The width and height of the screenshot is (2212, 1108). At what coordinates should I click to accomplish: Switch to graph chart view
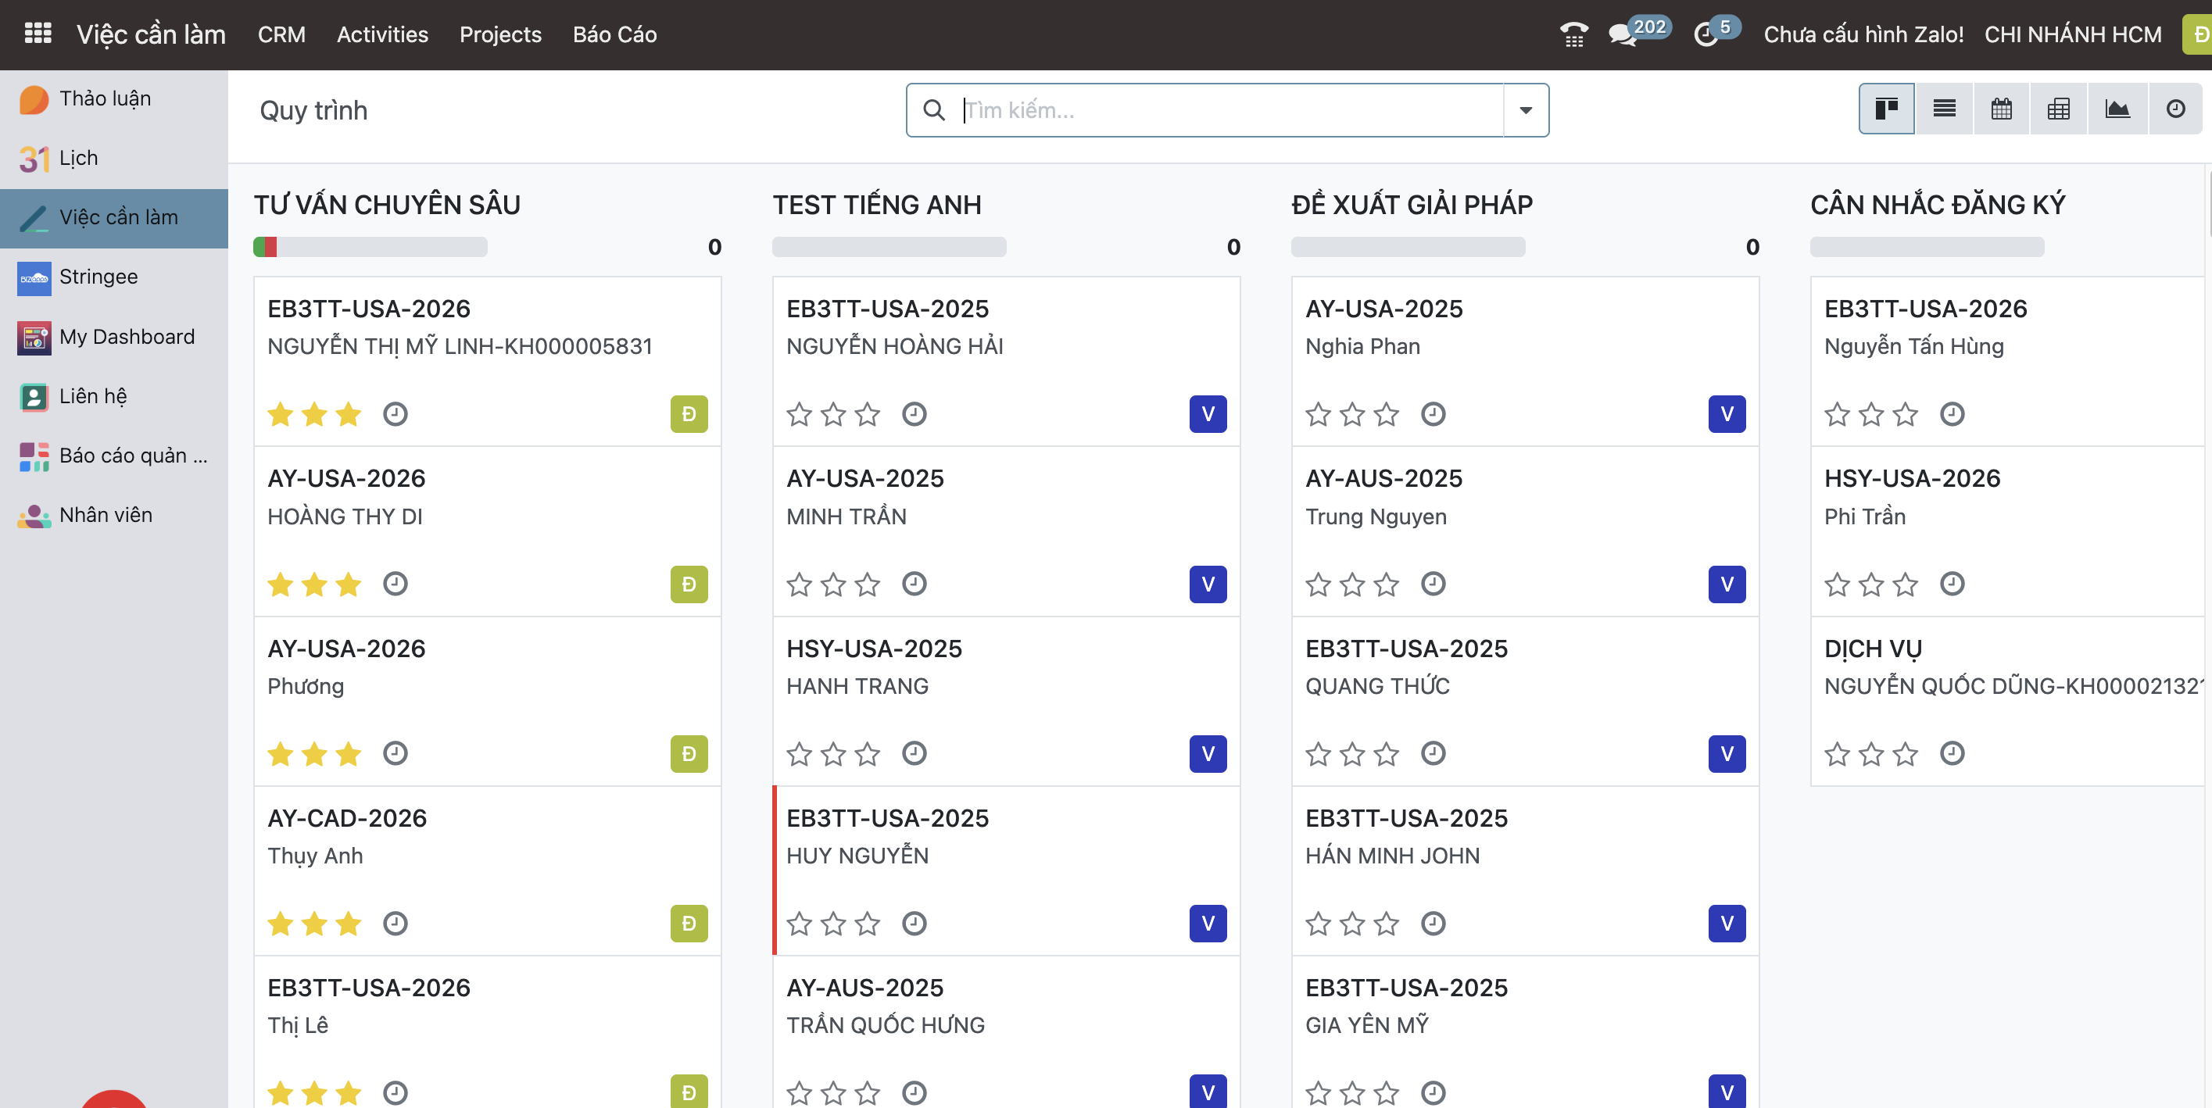(2117, 109)
